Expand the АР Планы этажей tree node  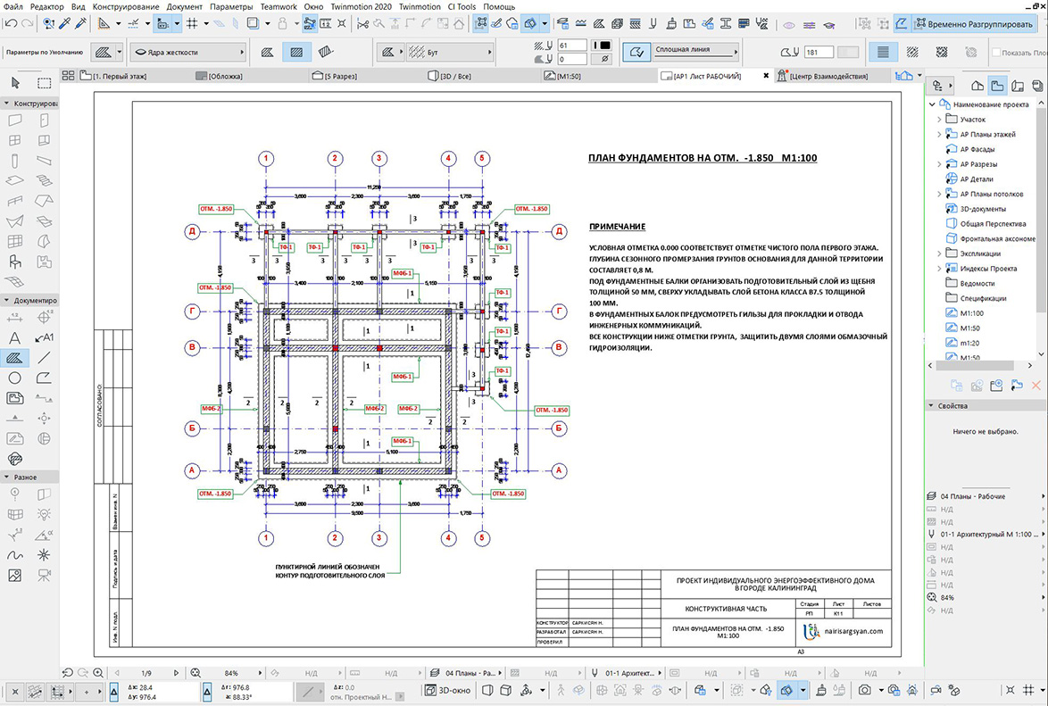coord(939,135)
